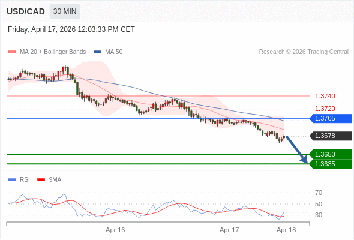Image resolution: width=354 pixels, height=240 pixels.
Task: Select the MA 50 blue legend swatch
Action: click(97, 52)
